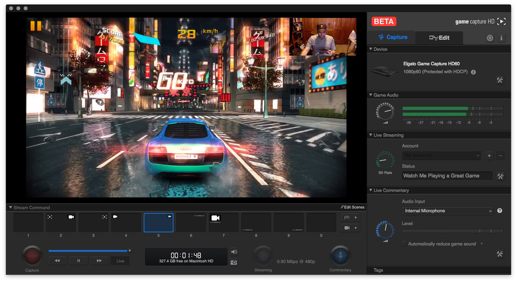The image size is (517, 282).
Task: Click the HDCP info icon
Action: point(473,72)
